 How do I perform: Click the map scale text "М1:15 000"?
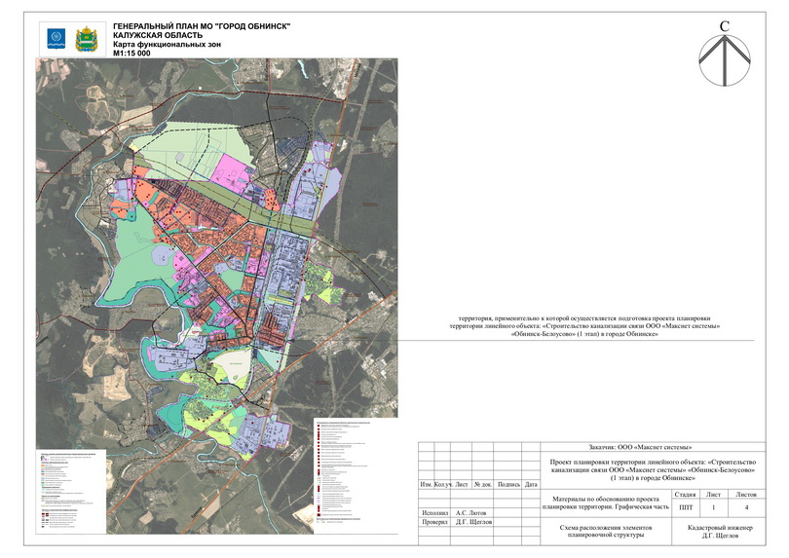134,55
